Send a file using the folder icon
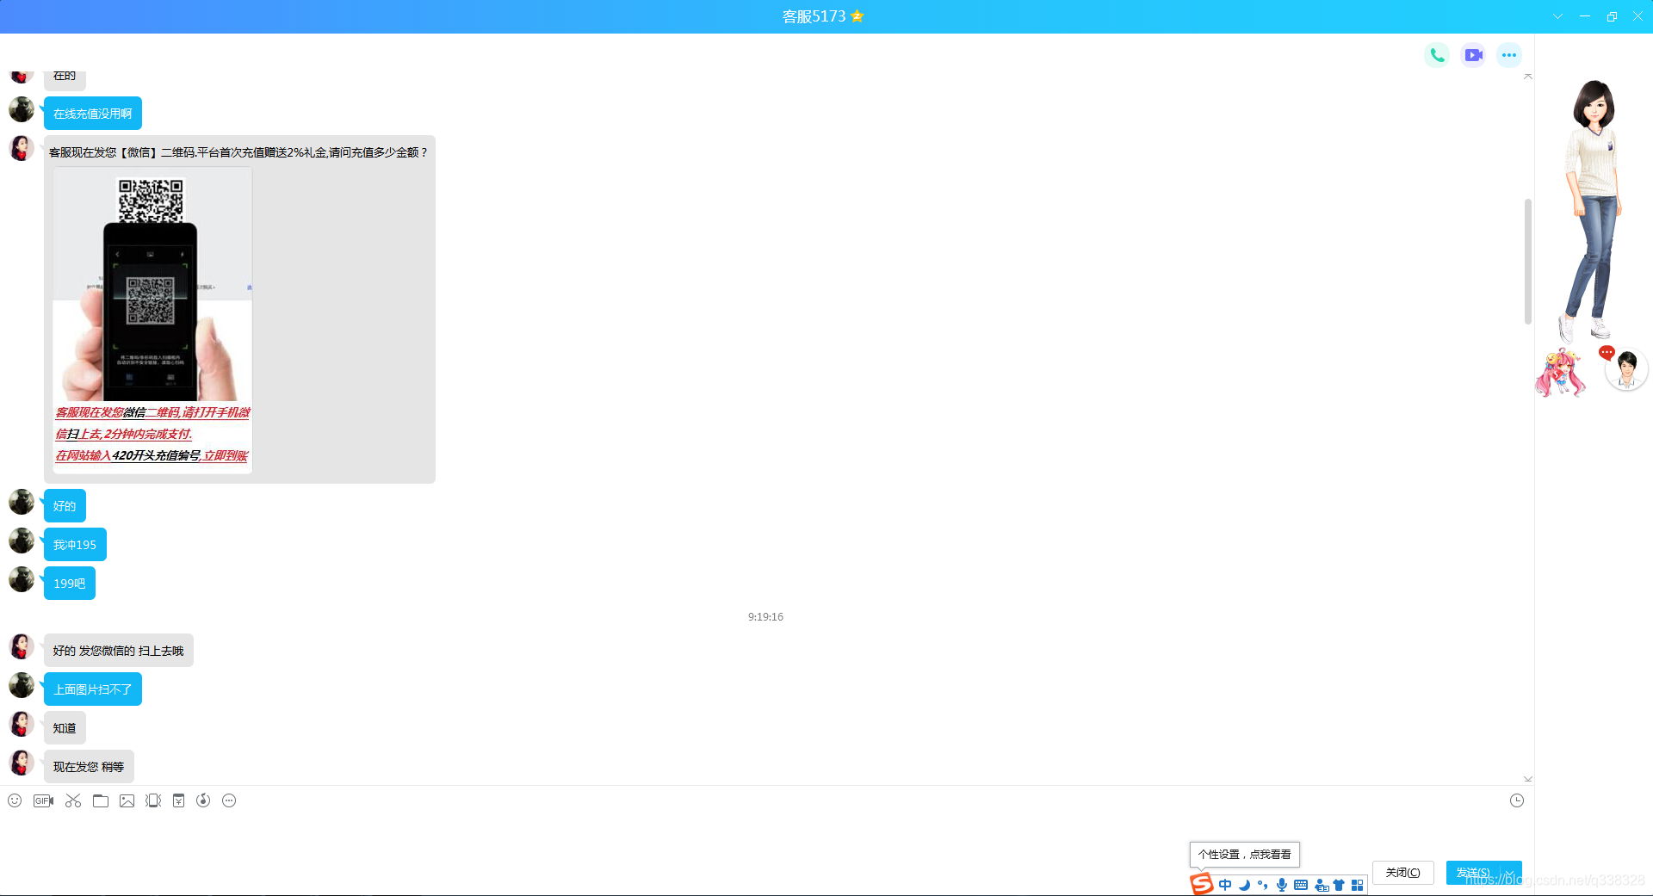The image size is (1653, 896). tap(101, 800)
